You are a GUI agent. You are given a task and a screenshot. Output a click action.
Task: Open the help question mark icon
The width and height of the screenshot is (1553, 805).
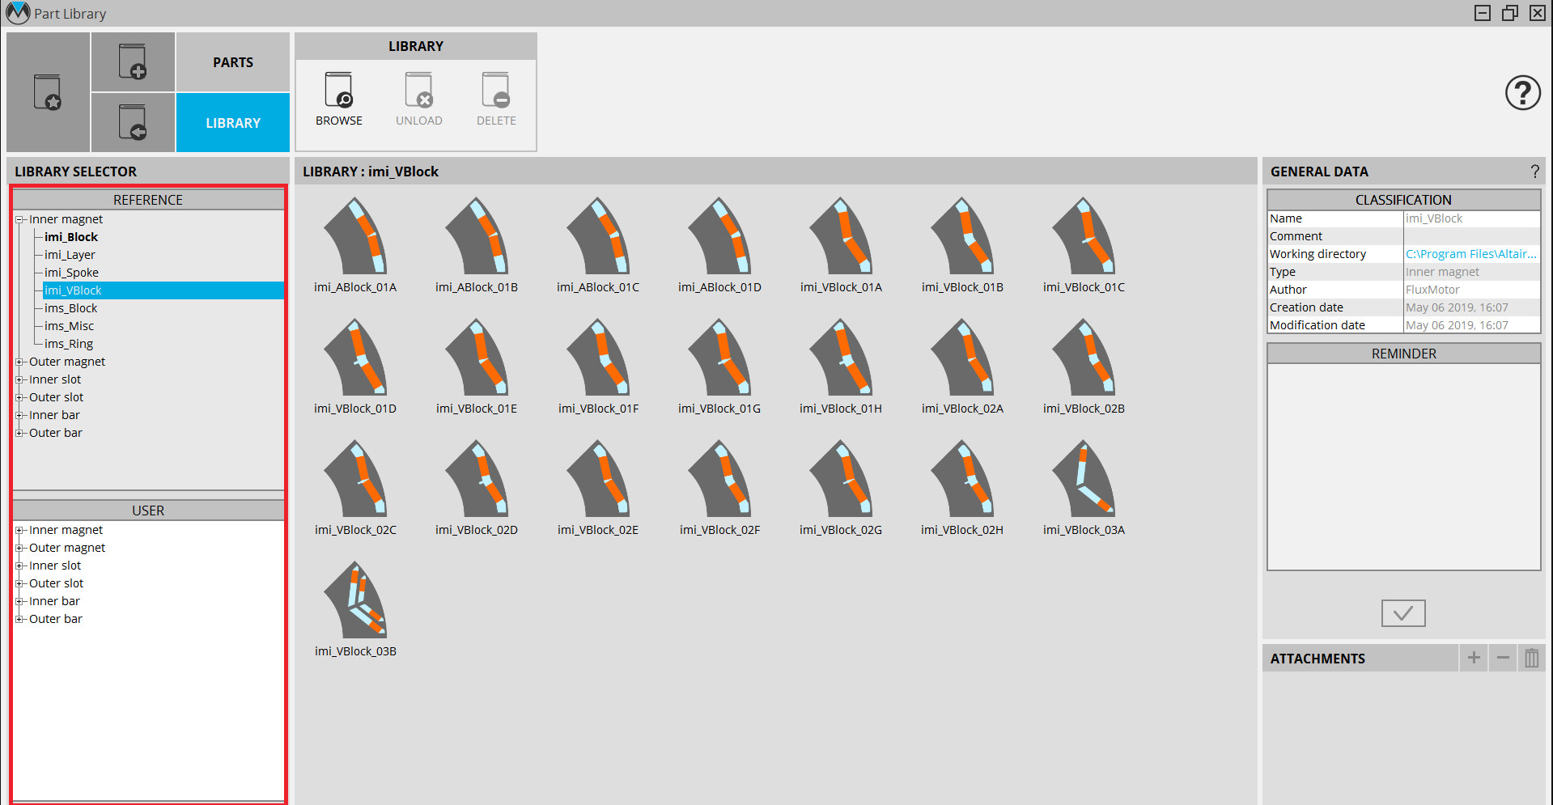point(1521,93)
